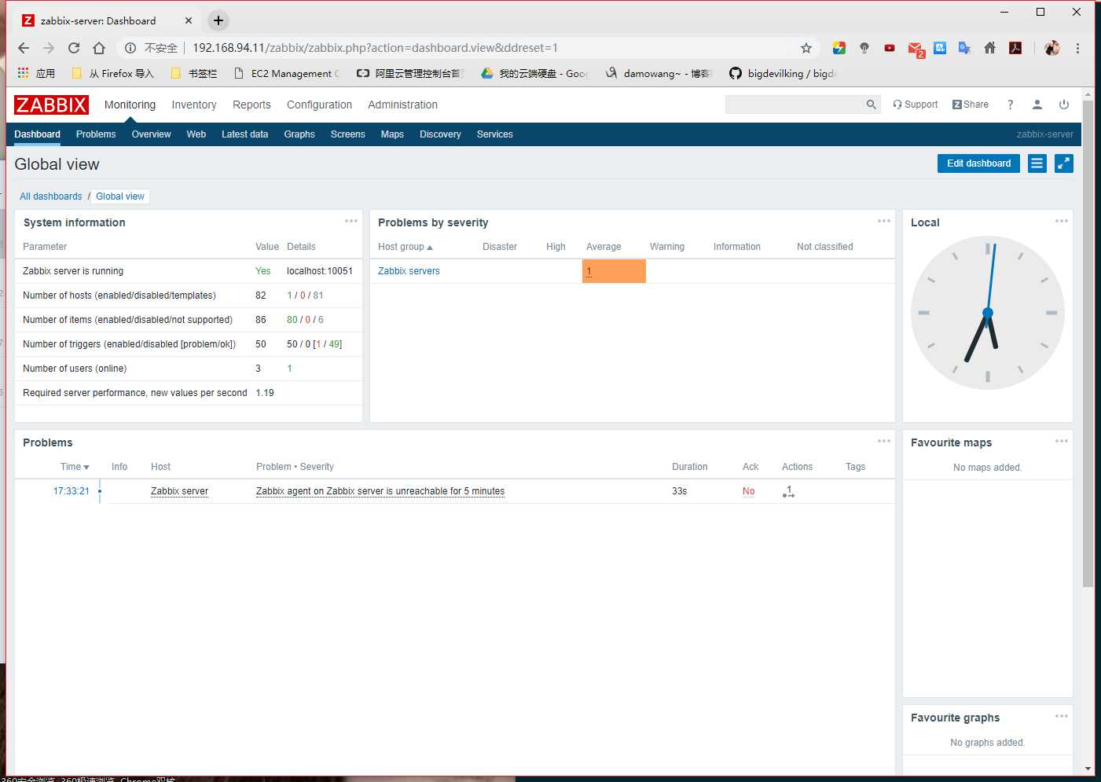Open the Administration menu
The height and width of the screenshot is (782, 1101).
click(402, 105)
